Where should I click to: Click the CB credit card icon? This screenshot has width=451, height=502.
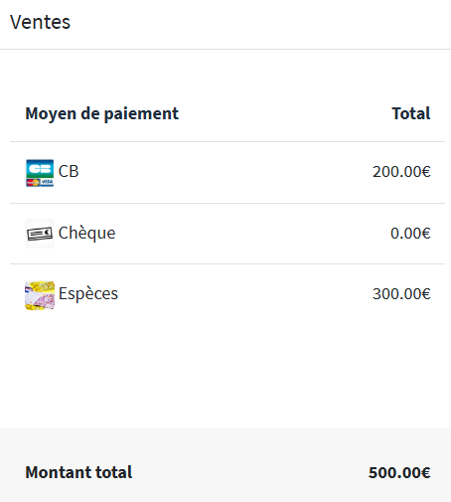tap(40, 173)
